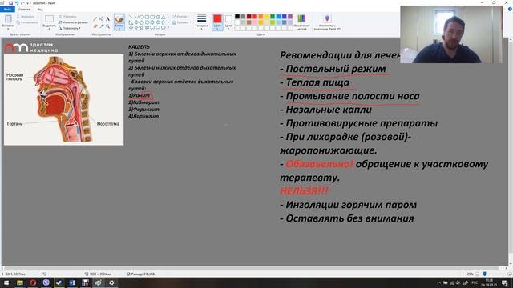The image size is (513, 288).
Task: Click the Undo arrow in quick access toolbar
Action: (17, 3)
